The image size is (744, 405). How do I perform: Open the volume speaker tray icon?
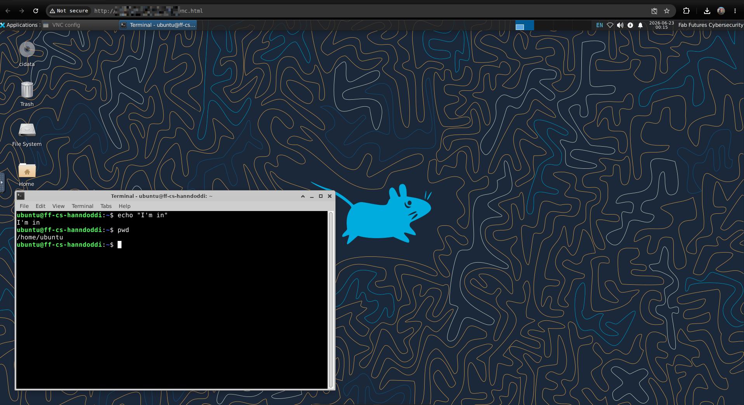pos(620,25)
